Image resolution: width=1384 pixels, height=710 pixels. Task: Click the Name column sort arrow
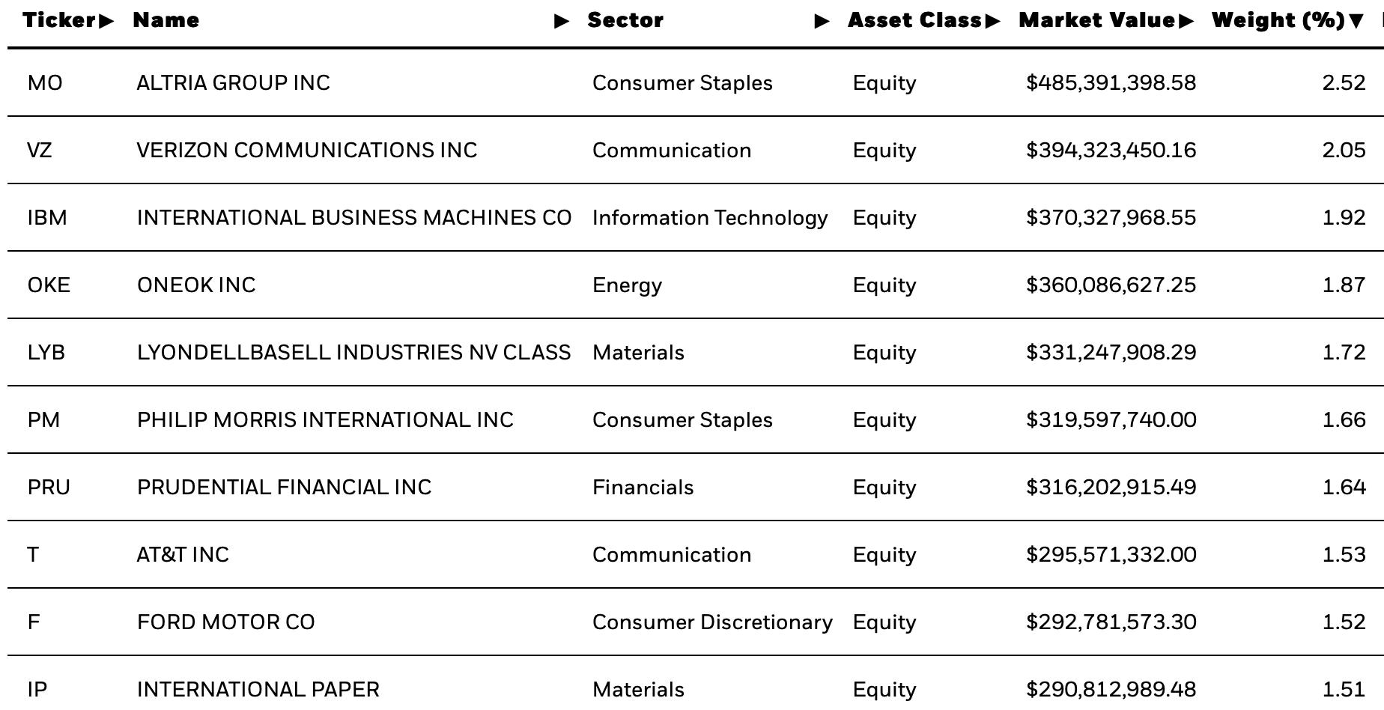click(562, 21)
